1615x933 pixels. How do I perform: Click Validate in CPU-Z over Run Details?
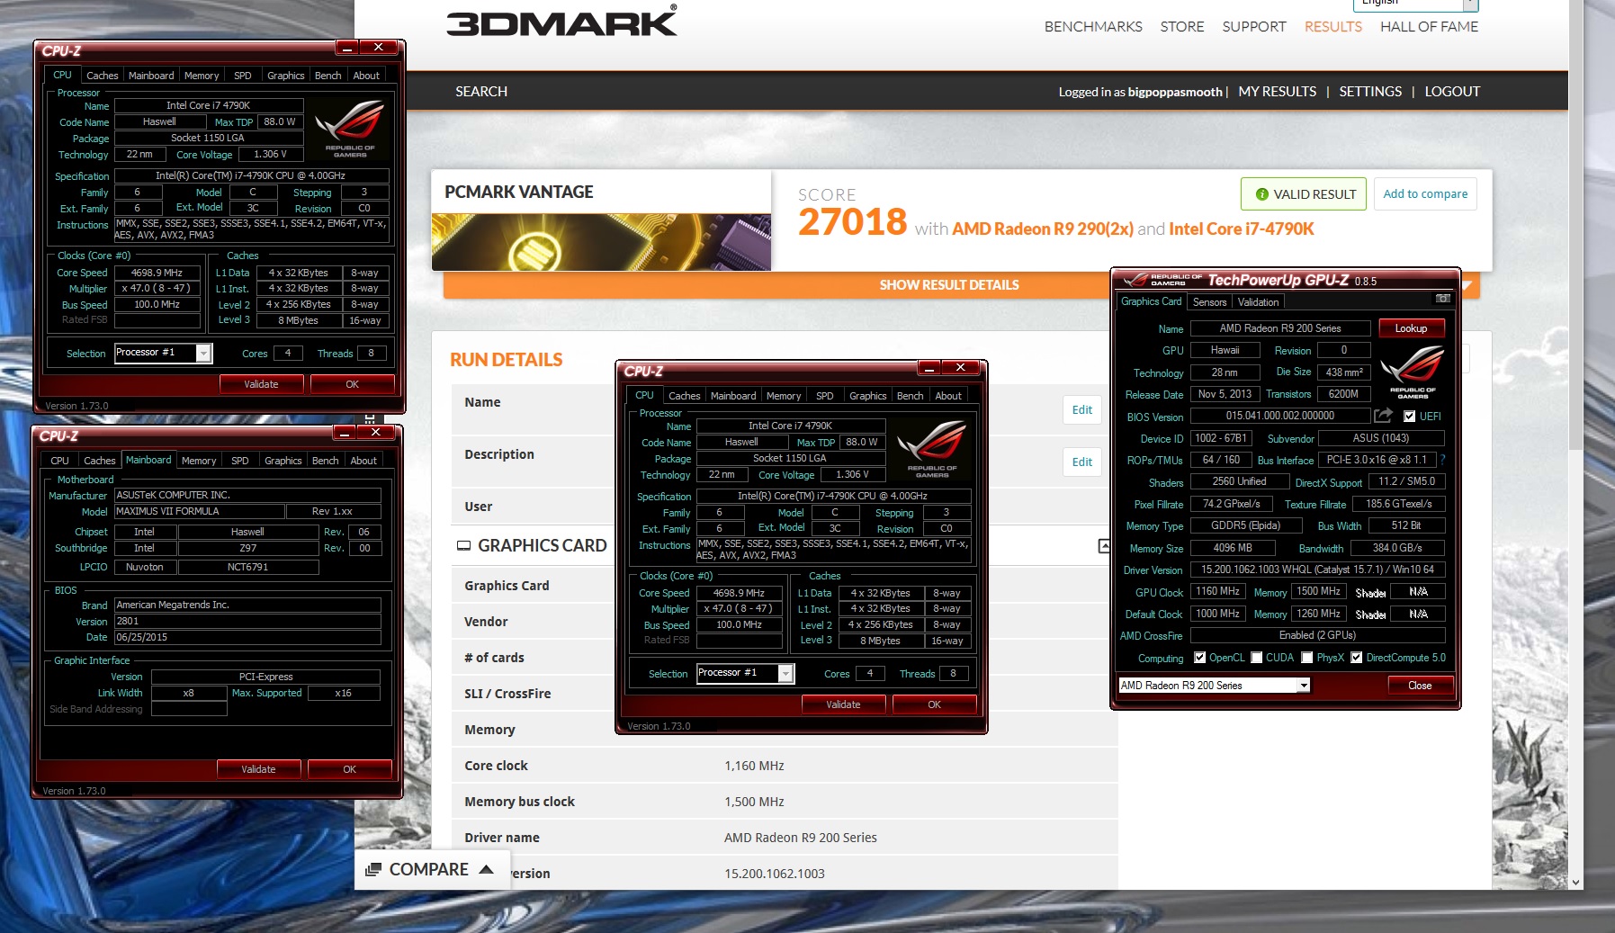click(x=843, y=704)
